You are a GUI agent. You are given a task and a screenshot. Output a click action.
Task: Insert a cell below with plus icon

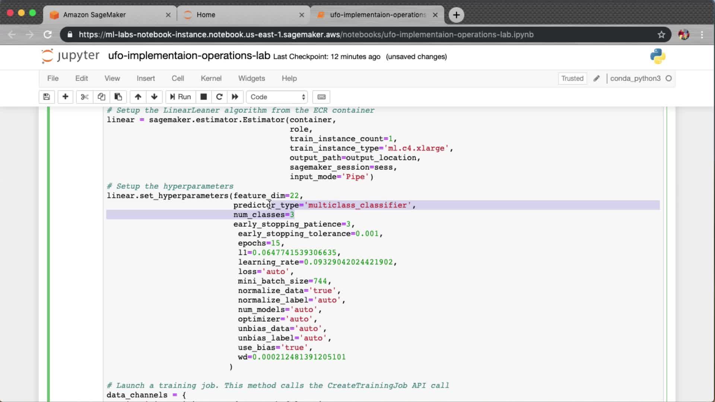(65, 97)
